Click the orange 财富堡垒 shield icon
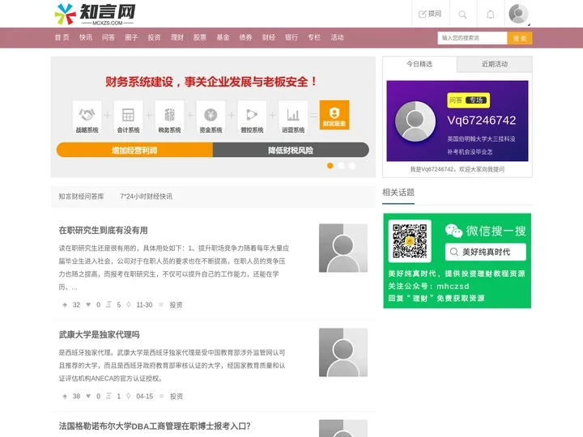The height and width of the screenshot is (437, 583). (x=334, y=114)
